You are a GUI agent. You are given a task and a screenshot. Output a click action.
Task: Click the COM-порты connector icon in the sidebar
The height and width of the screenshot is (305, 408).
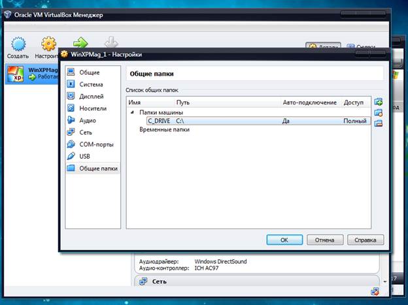click(x=71, y=144)
